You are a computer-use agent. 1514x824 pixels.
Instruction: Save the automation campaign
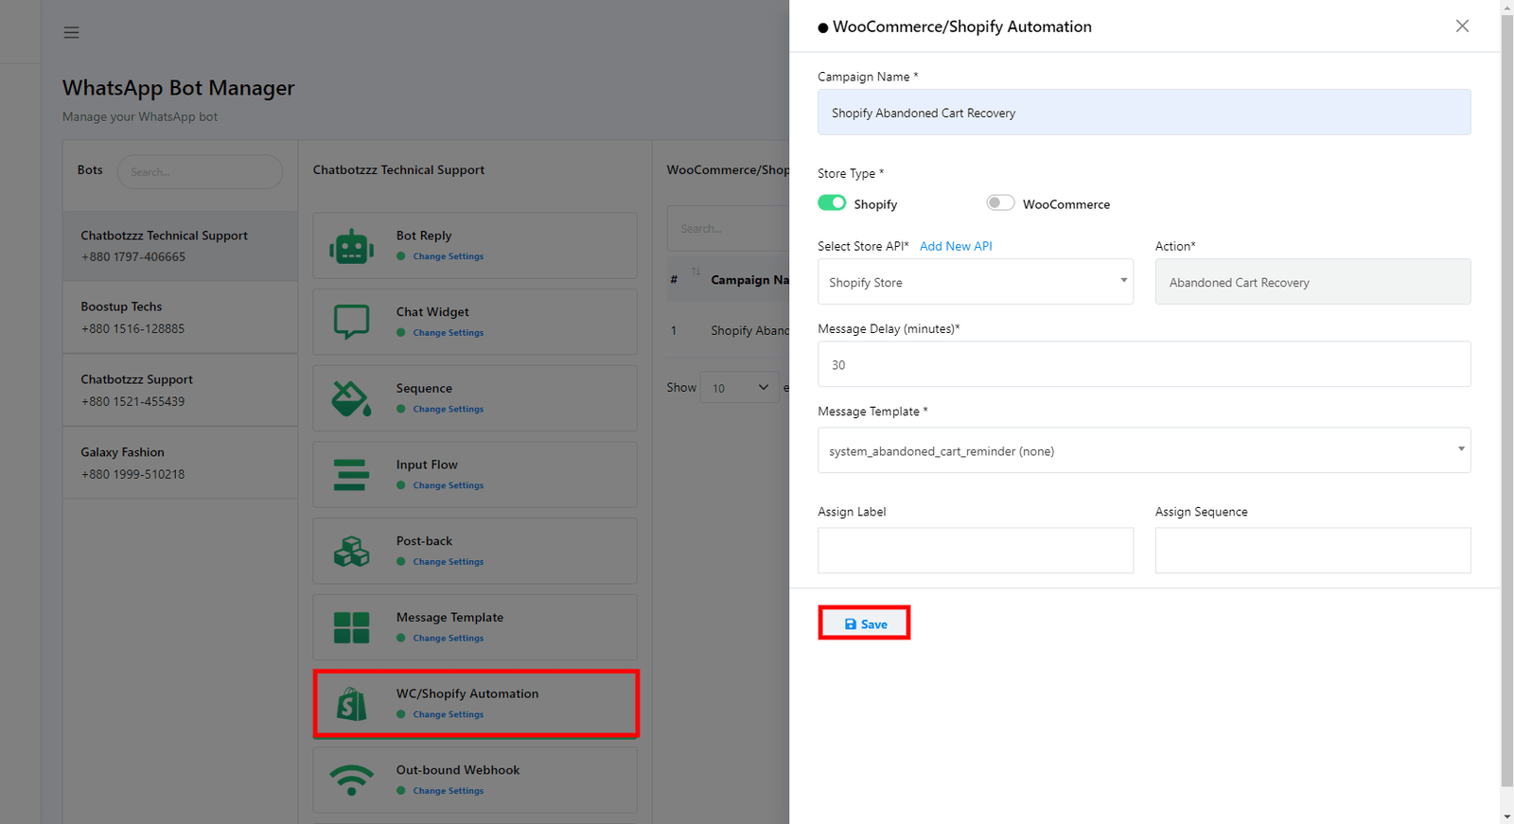864,623
